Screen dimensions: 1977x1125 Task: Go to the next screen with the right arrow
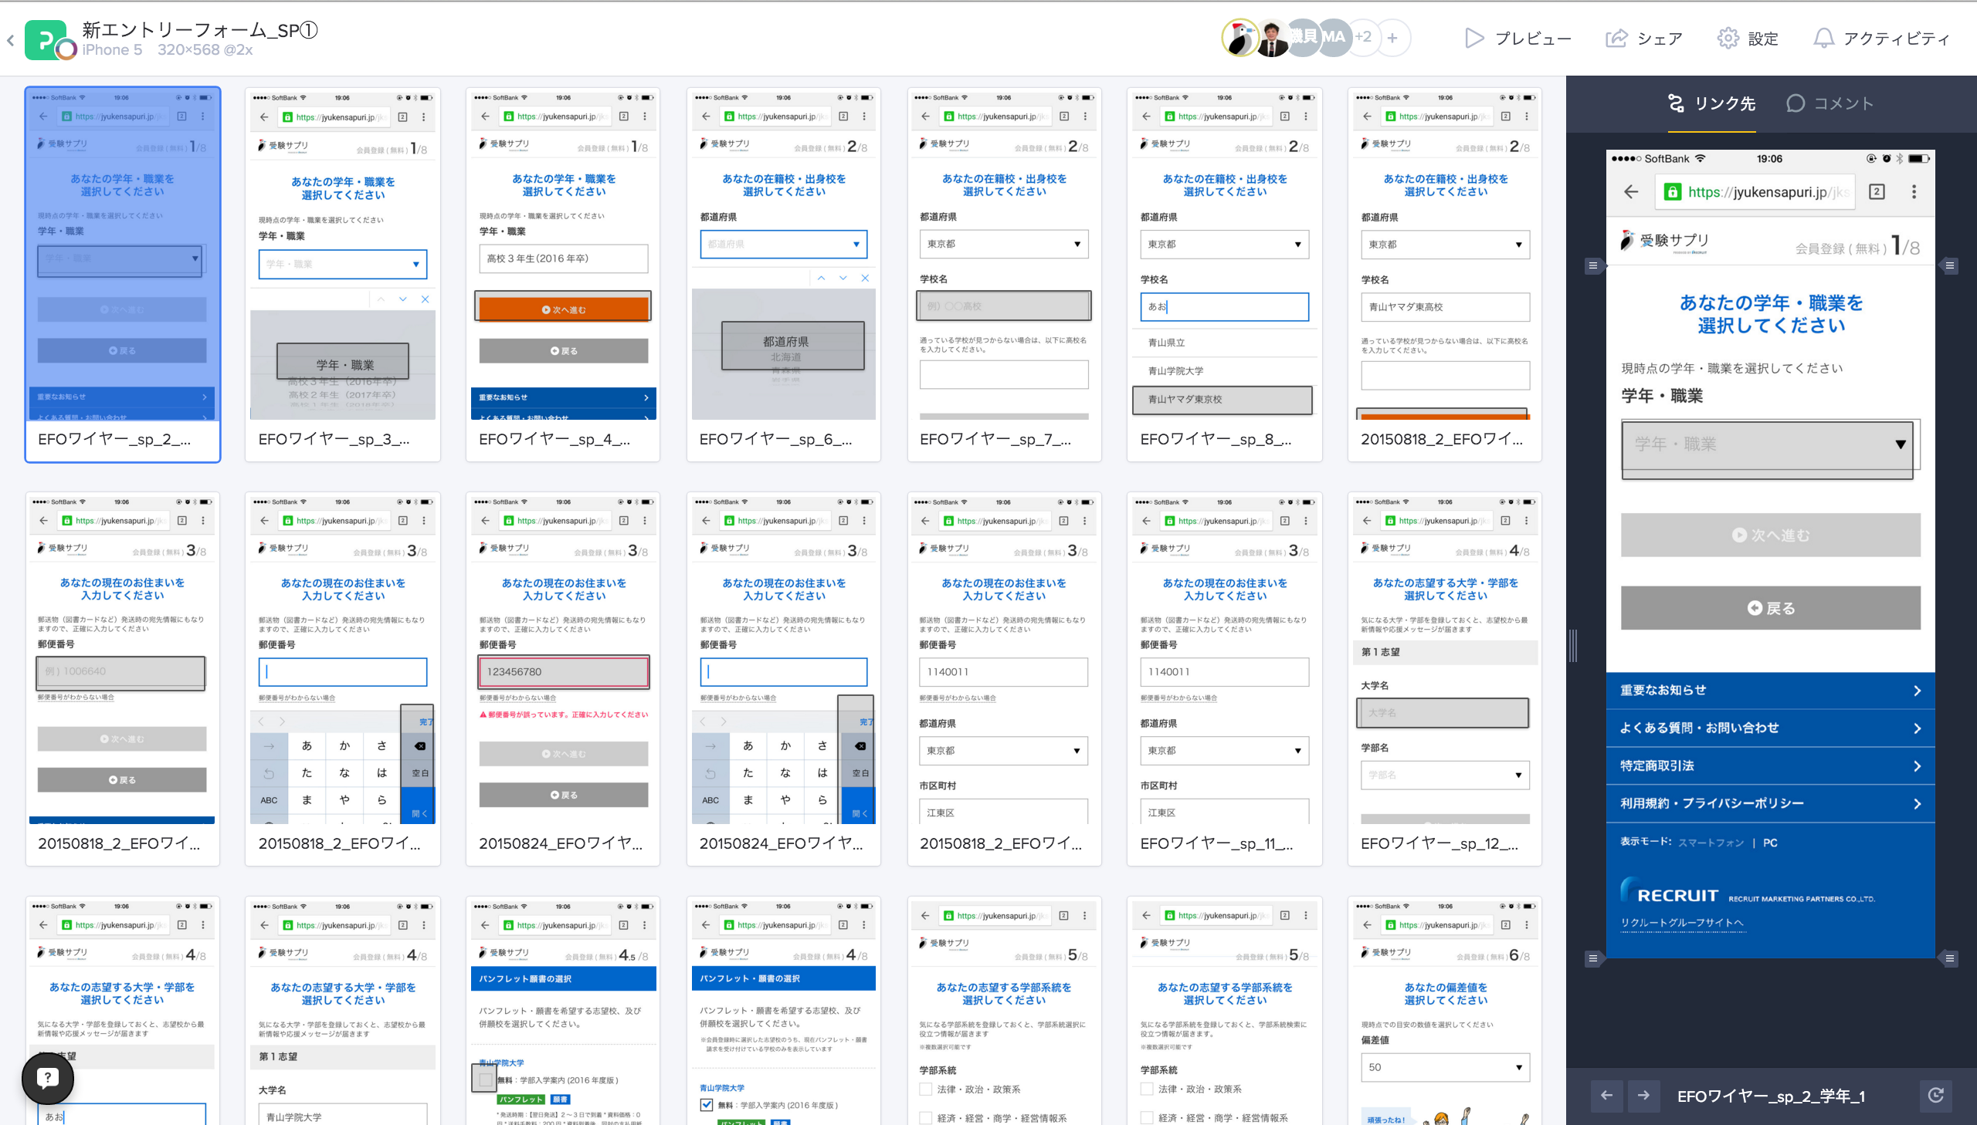pos(1643,1095)
